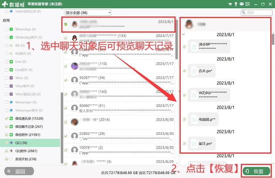
Task: Open the 显示全部 (36) dropdown
Action: [x=88, y=13]
